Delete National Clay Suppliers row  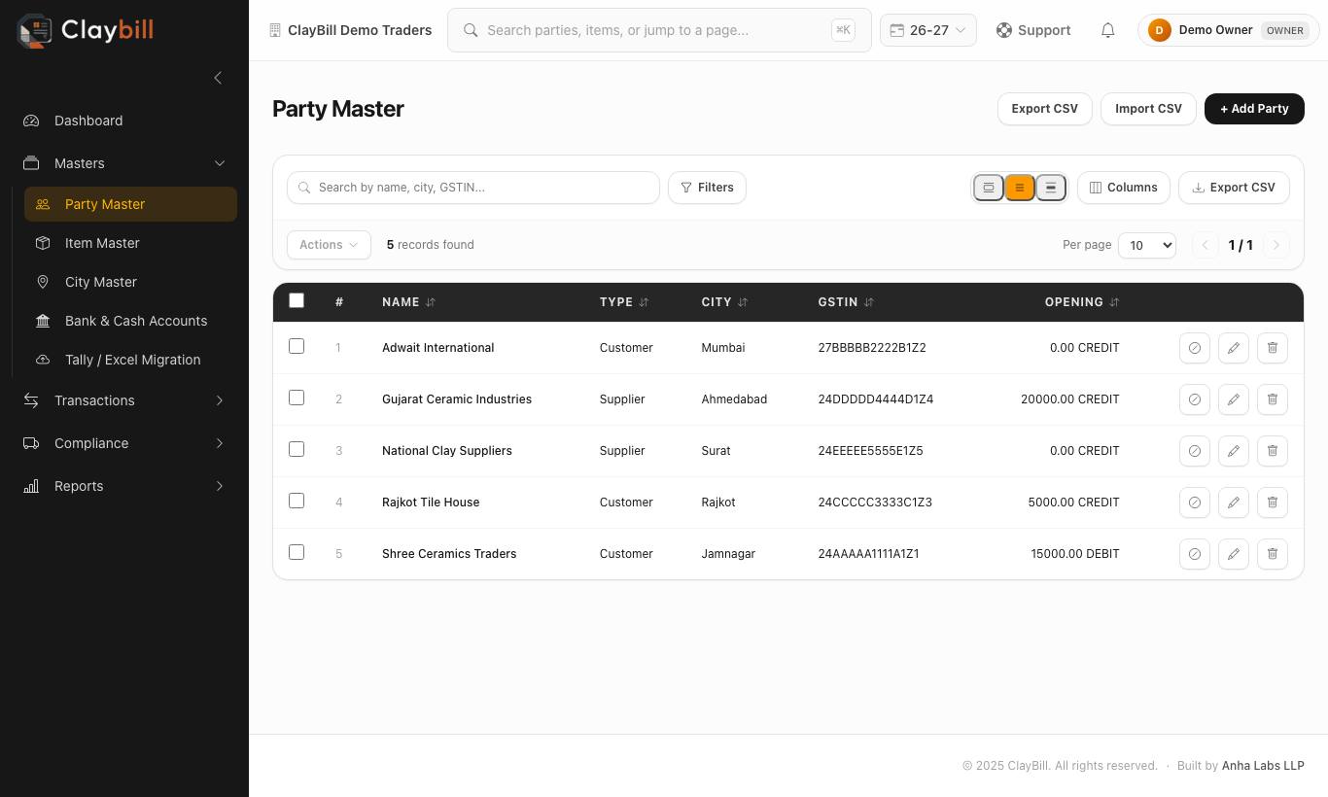coord(1272,451)
